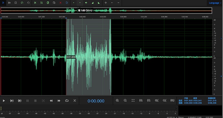Viewport: 223px width, 118px height.
Task: Increase gain by 1dB with up arrow
Action: [x=80, y=3]
